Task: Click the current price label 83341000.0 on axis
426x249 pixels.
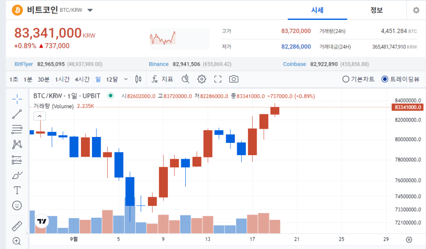Action: (x=407, y=107)
